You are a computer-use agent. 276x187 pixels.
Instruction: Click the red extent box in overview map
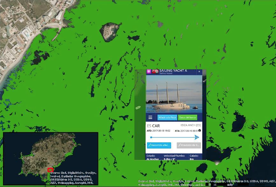(50, 170)
